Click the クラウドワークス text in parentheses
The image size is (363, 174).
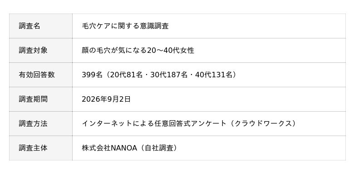(263, 124)
